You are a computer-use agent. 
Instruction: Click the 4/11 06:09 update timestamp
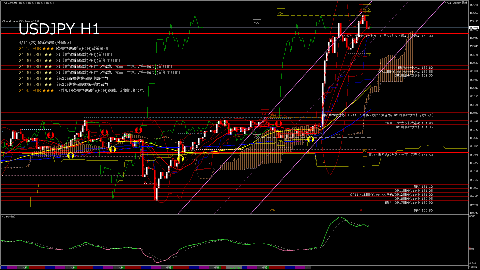[x=456, y=3]
